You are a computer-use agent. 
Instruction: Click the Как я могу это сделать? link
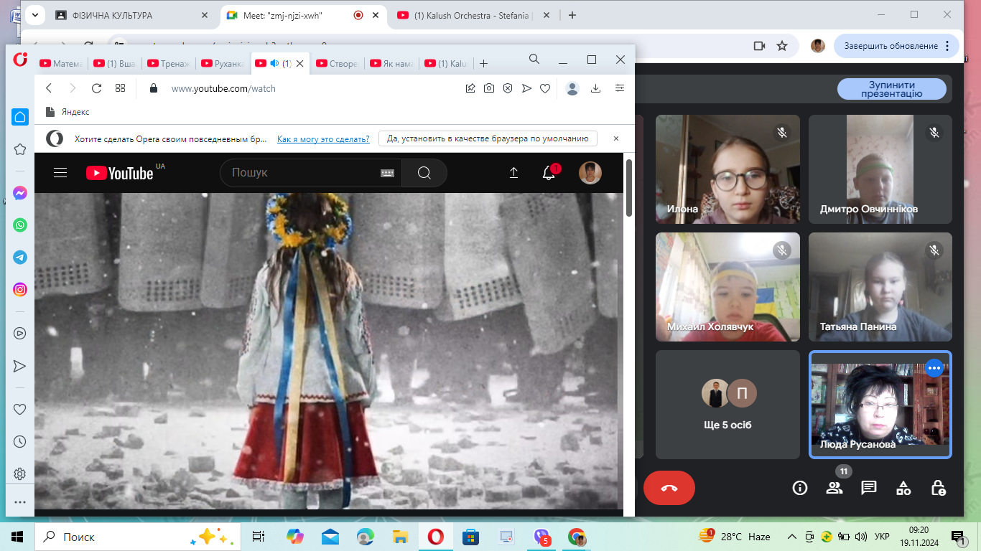323,138
